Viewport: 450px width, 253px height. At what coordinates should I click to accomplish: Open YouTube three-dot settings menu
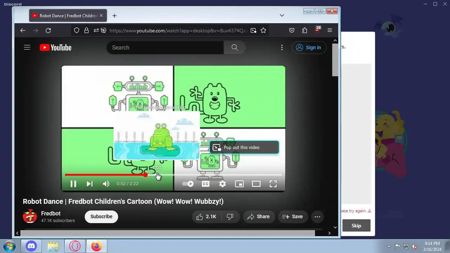(282, 47)
